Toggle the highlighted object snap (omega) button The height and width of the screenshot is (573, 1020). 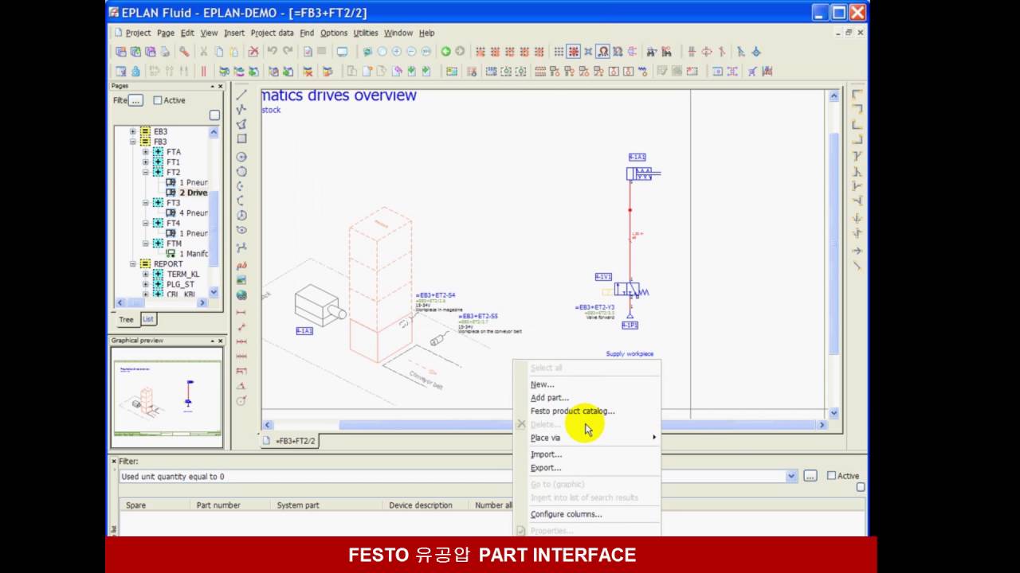[603, 52]
